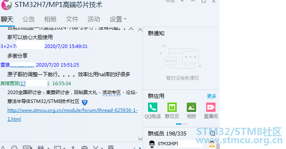Click the 群应用 section header
Viewport: 286px width, 149px height.
click(x=156, y=96)
